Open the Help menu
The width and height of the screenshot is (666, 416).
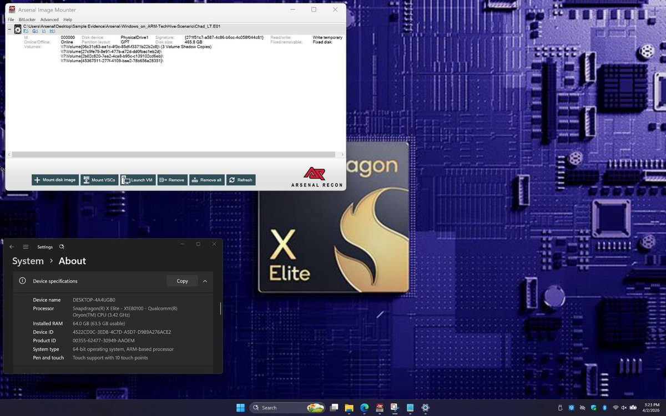pyautogui.click(x=68, y=19)
